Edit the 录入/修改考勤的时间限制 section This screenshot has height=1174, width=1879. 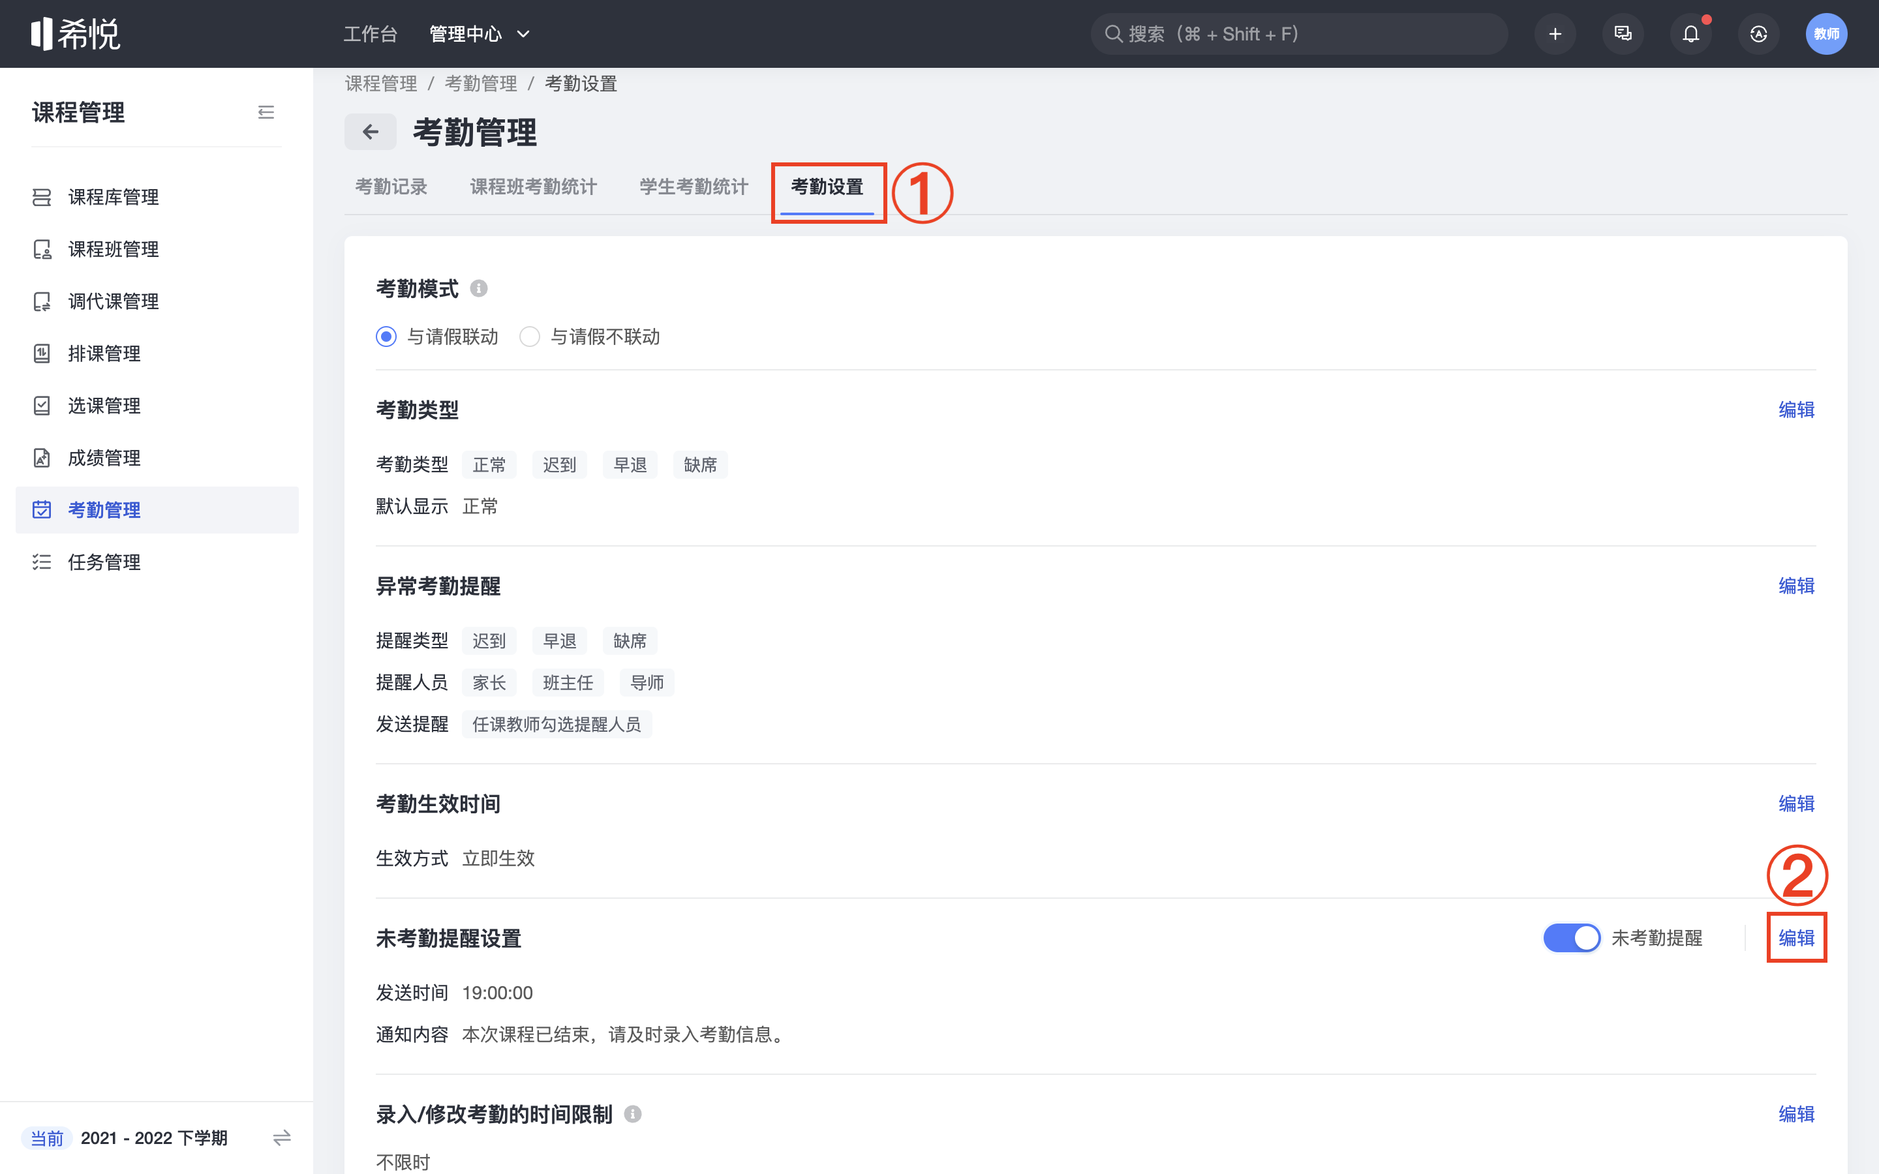point(1797,1114)
